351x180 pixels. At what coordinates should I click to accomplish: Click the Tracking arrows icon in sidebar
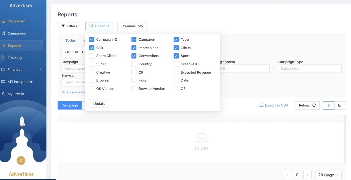4,57
